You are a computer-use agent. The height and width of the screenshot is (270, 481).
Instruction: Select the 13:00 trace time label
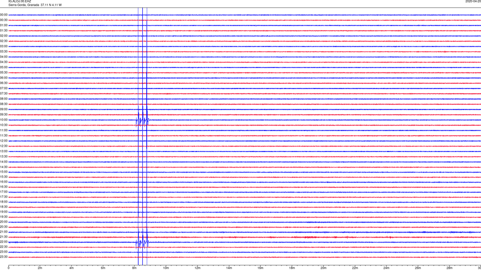[4, 151]
